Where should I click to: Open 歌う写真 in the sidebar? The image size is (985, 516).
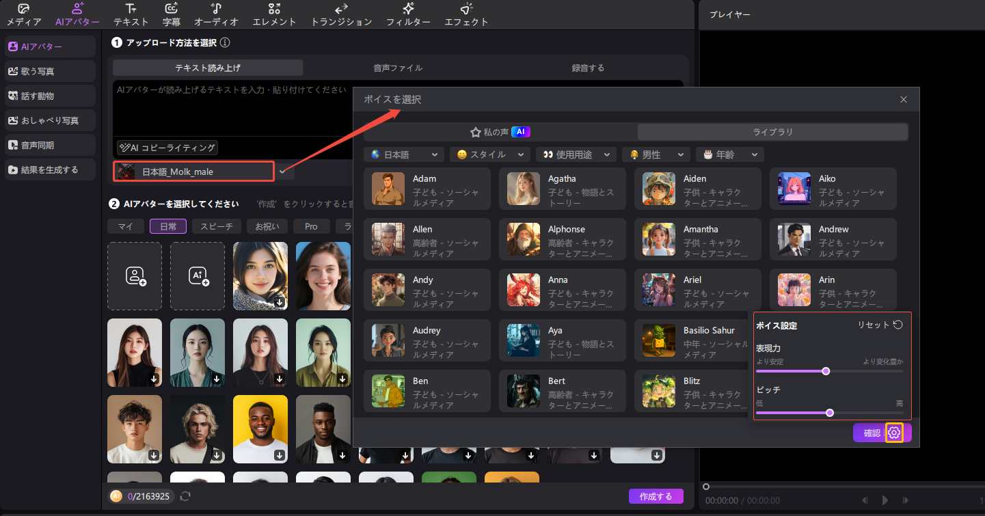50,71
